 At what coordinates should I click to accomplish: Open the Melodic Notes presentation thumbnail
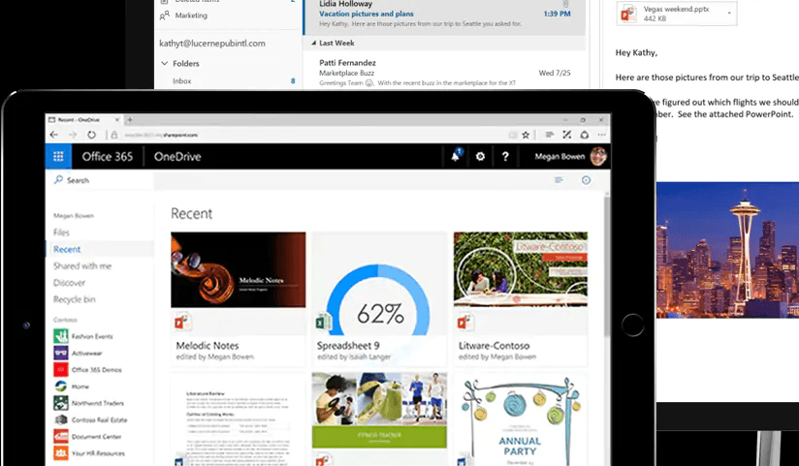238,270
